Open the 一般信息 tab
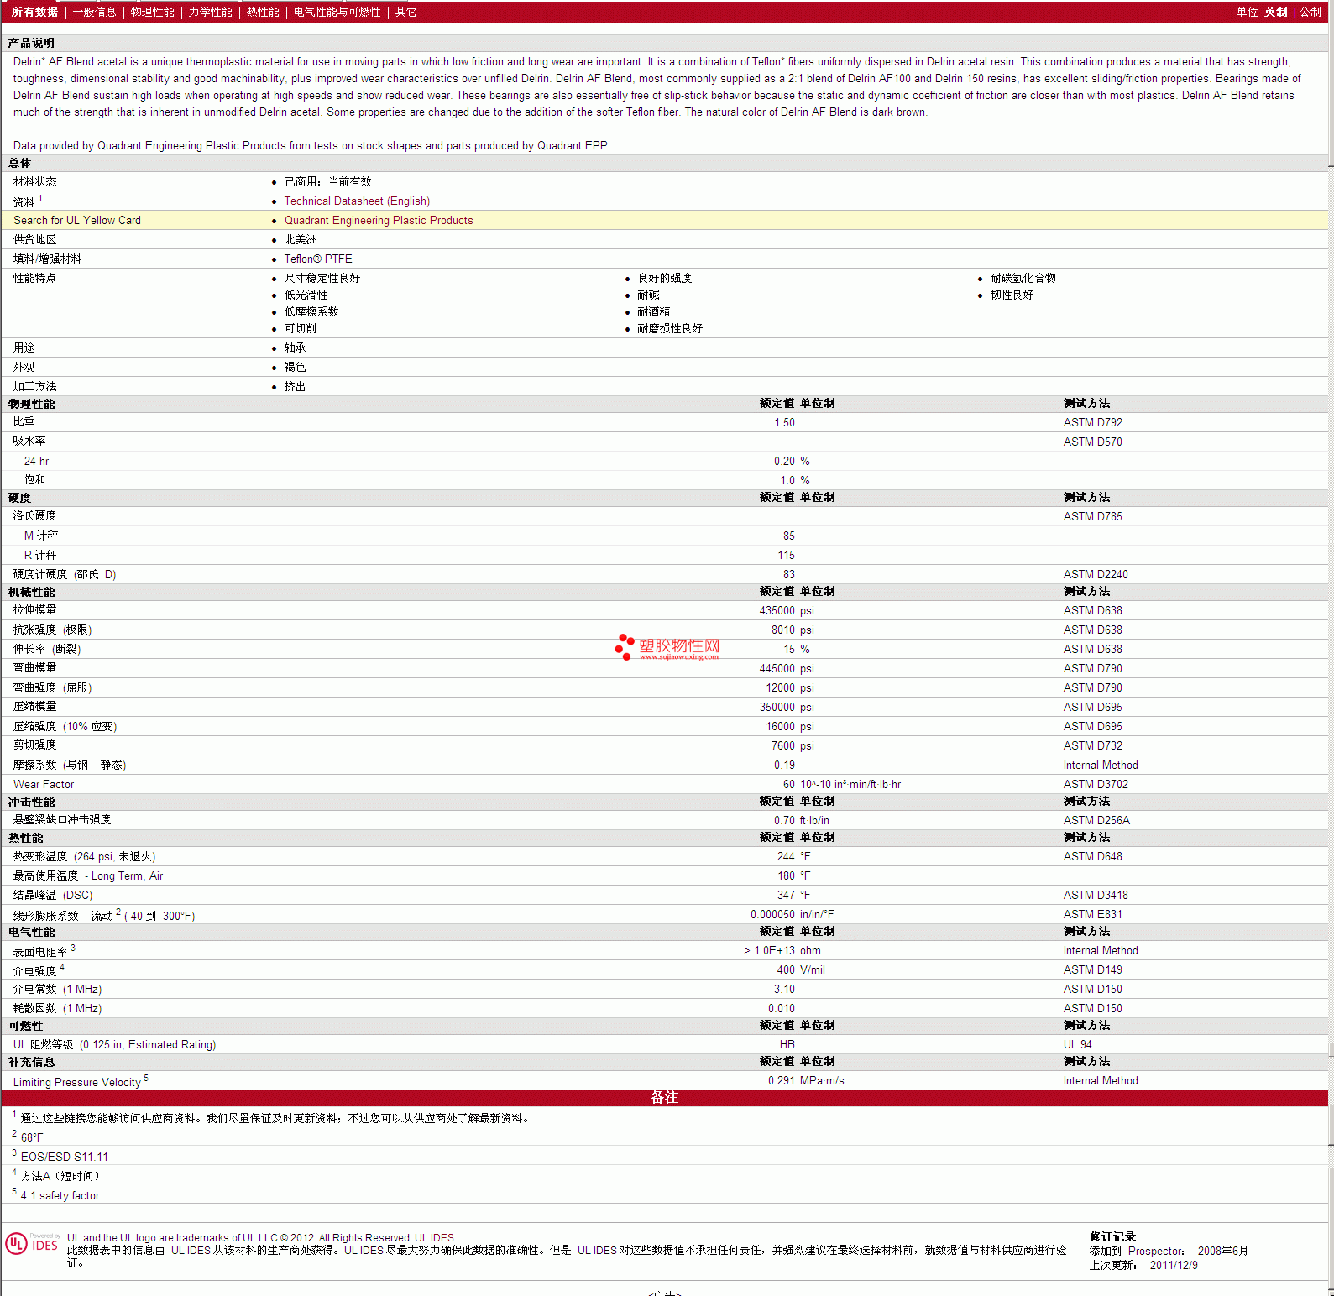Screen dimensions: 1334x1296 click(x=95, y=13)
